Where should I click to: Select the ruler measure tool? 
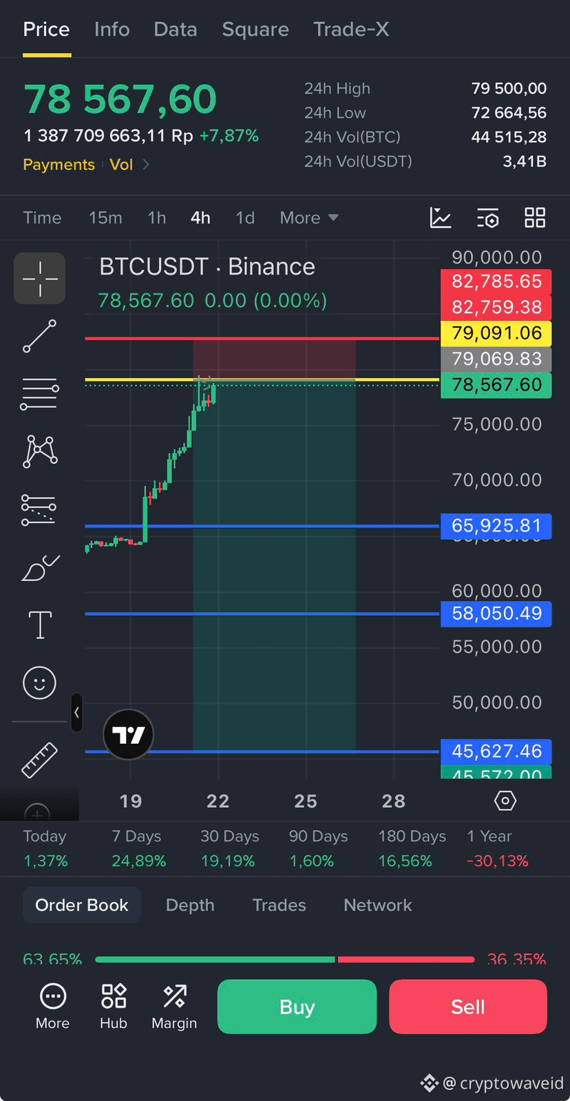(39, 760)
